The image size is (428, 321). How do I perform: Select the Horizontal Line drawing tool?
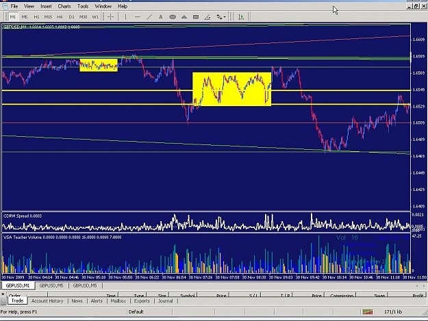click(137, 17)
